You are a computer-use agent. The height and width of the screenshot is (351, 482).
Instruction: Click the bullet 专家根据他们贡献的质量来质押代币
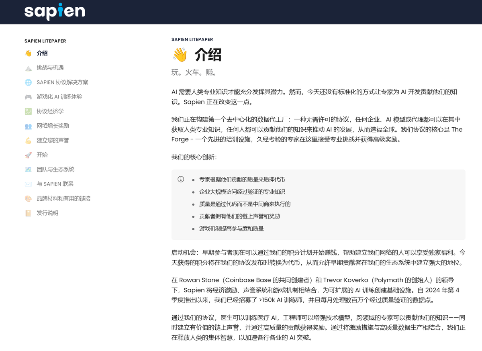click(x=242, y=180)
